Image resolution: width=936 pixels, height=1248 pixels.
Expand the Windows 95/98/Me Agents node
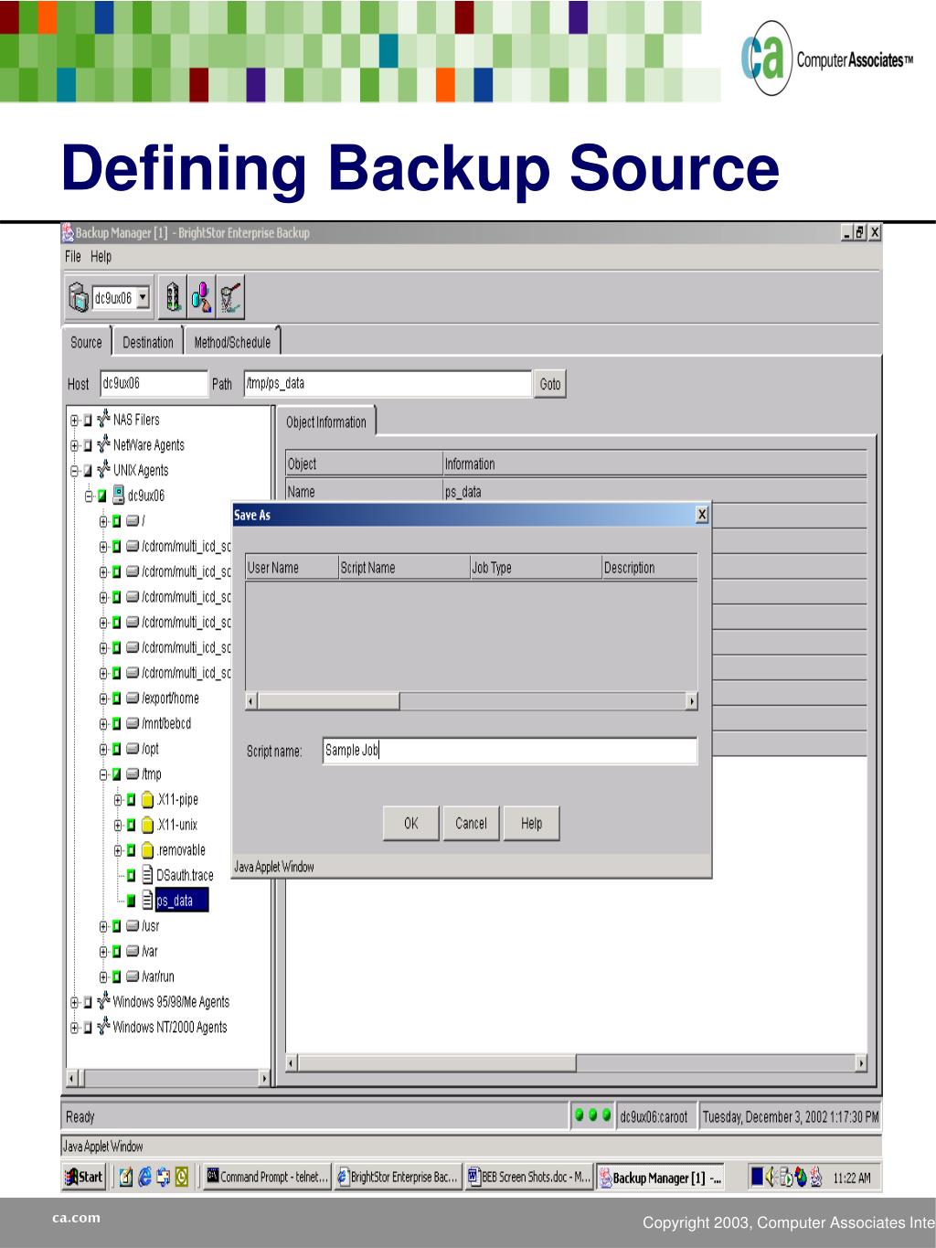(x=74, y=1003)
